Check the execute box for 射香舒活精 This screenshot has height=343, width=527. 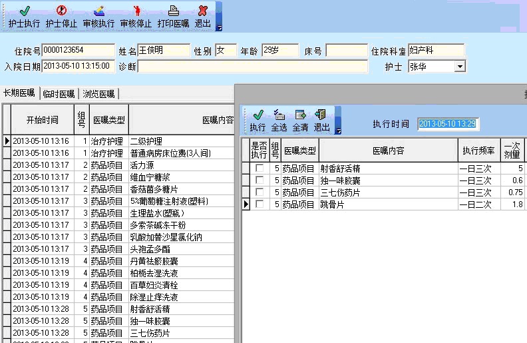[260, 168]
